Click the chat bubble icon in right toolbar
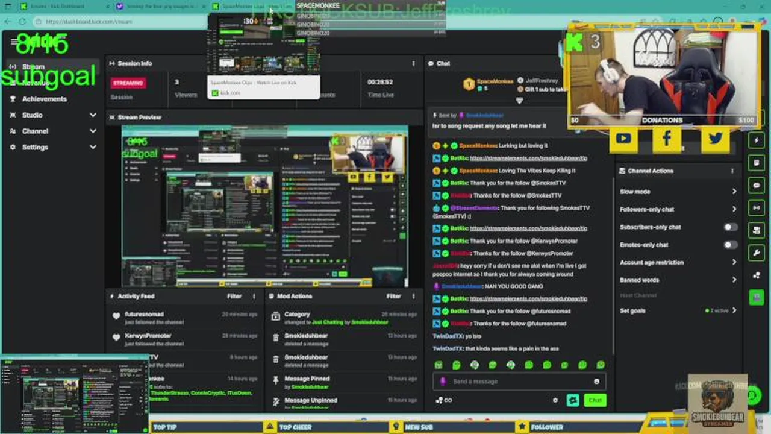The image size is (771, 434). (757, 185)
